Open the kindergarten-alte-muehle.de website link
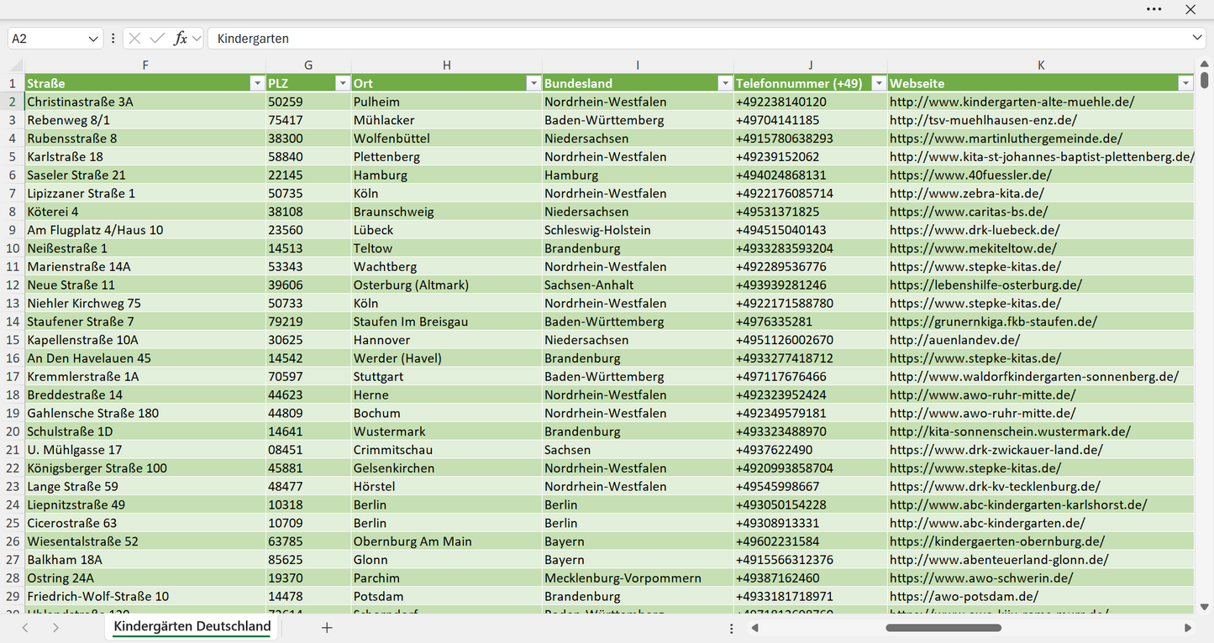The width and height of the screenshot is (1214, 643). (1012, 102)
